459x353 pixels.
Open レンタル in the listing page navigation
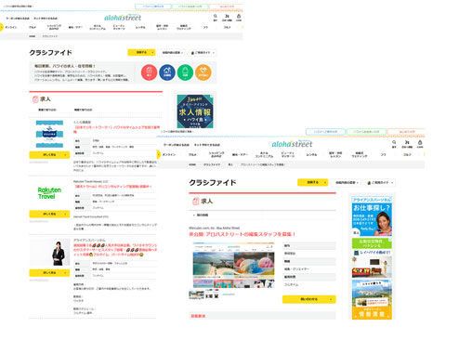(140, 27)
